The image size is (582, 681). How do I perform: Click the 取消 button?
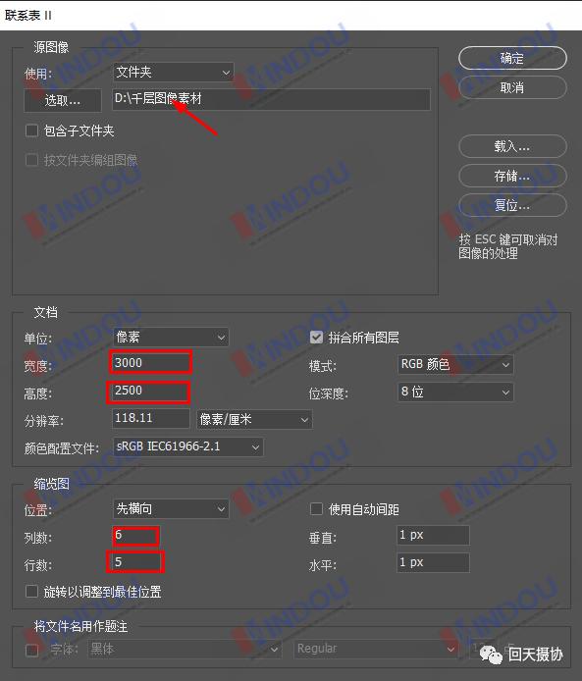click(512, 87)
